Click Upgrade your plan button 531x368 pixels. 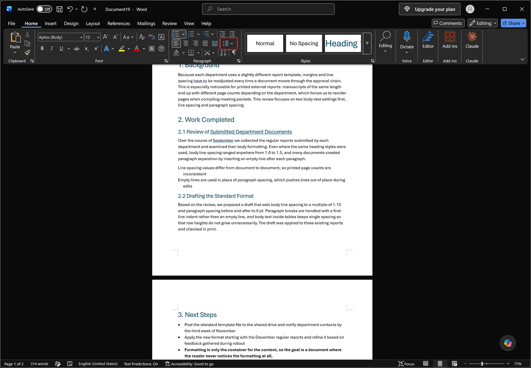pyautogui.click(x=430, y=9)
